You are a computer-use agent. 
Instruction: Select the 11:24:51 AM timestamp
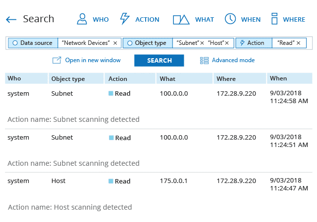(x=289, y=145)
